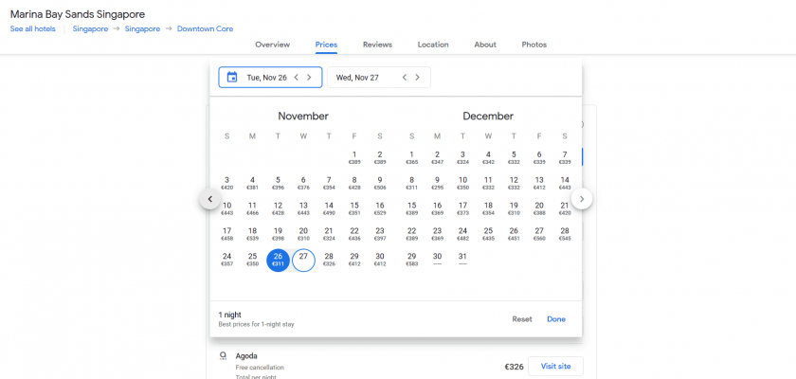Click the Marina Bay Sands Singapore title
The width and height of the screenshot is (796, 379).
[x=78, y=14]
